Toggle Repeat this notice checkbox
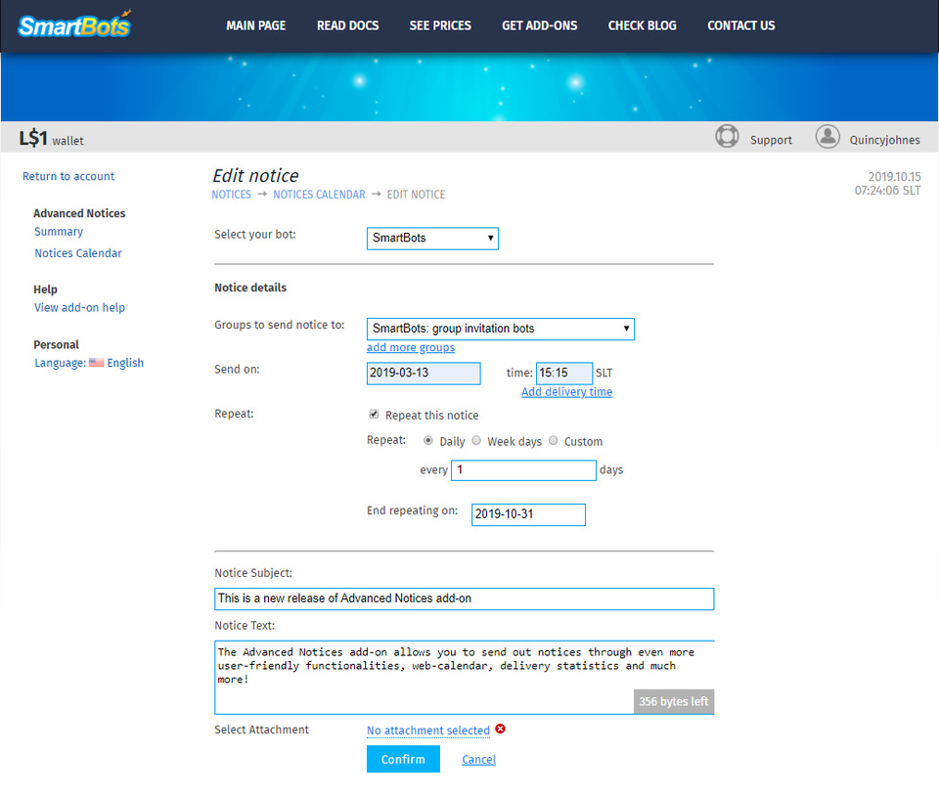Screen dimensions: 939x797 pos(374,415)
